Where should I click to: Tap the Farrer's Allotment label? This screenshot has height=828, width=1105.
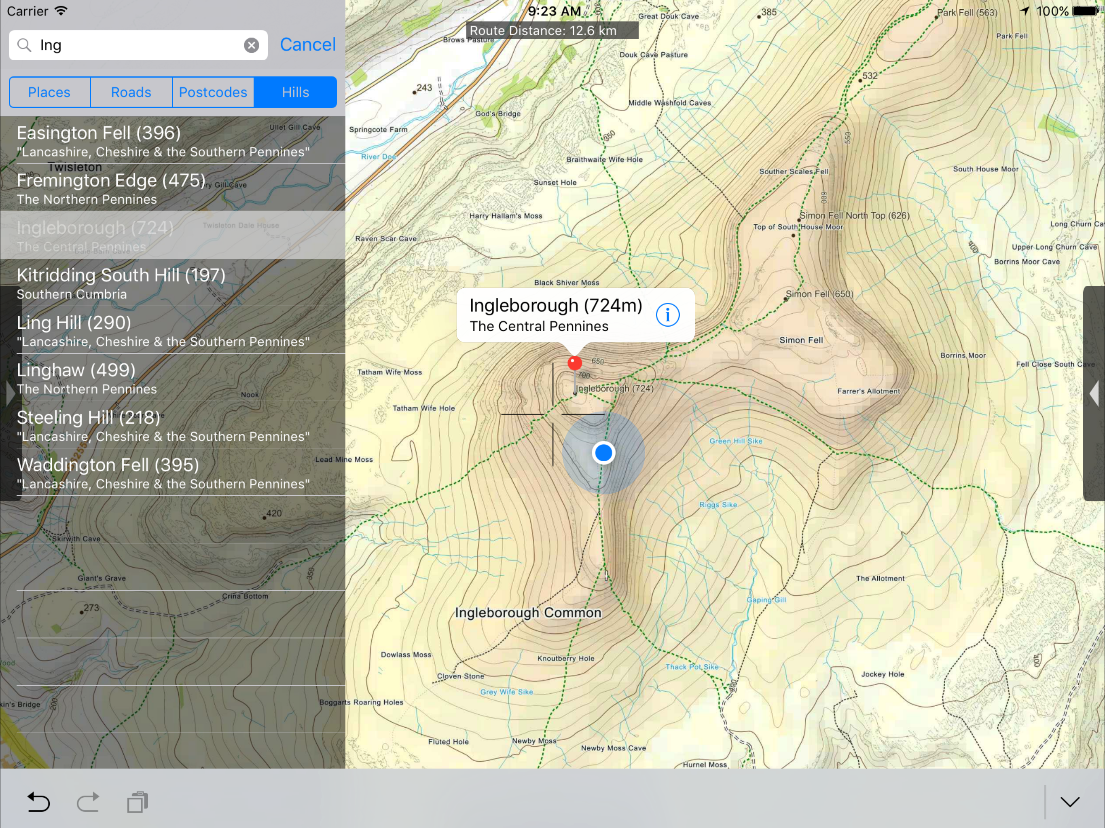coord(869,391)
